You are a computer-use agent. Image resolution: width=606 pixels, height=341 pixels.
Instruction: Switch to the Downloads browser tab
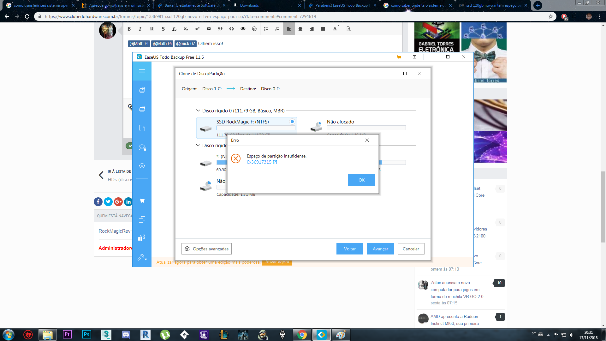(x=267, y=5)
